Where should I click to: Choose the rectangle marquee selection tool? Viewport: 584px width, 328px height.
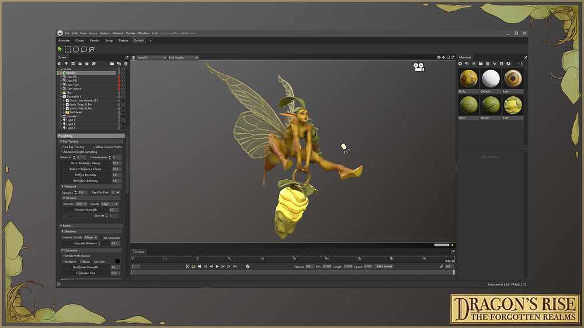(x=68, y=49)
